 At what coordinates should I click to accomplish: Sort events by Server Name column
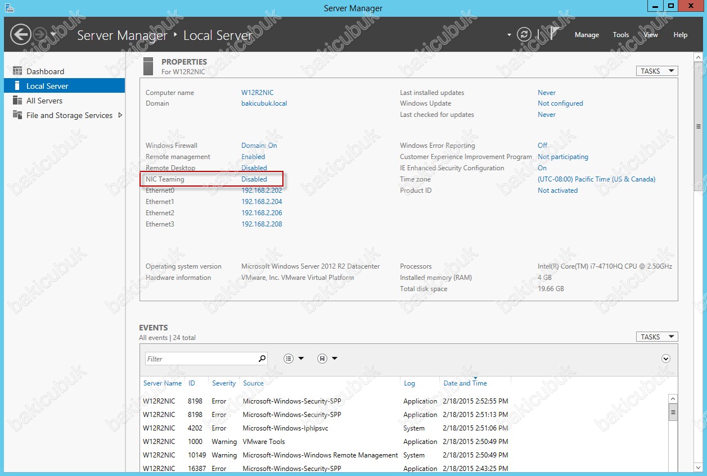(x=163, y=383)
